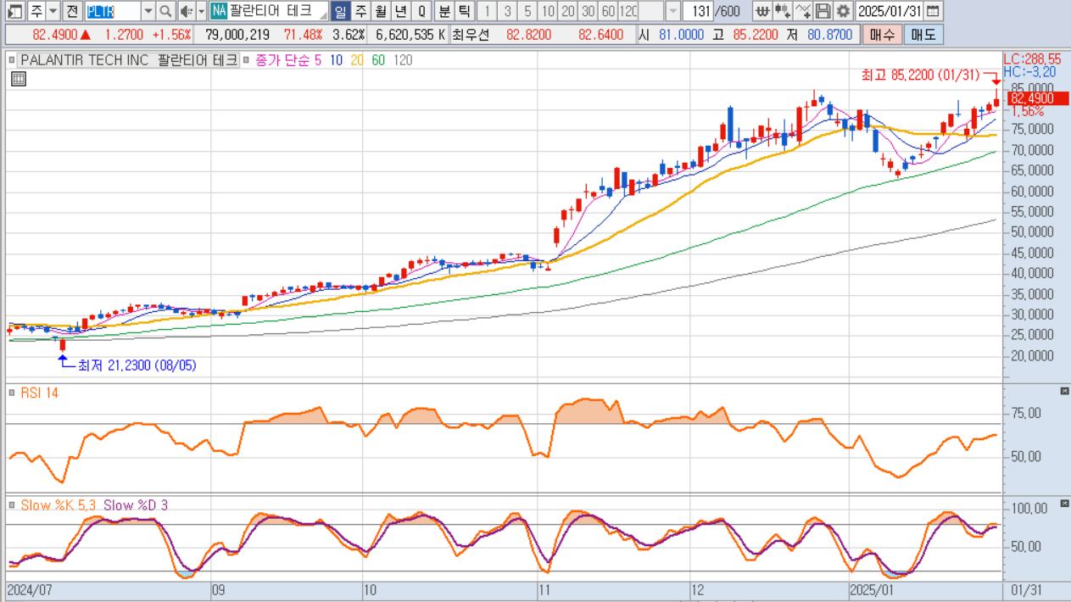Select the 5 interval button
This screenshot has width=1071, height=602.
[527, 11]
